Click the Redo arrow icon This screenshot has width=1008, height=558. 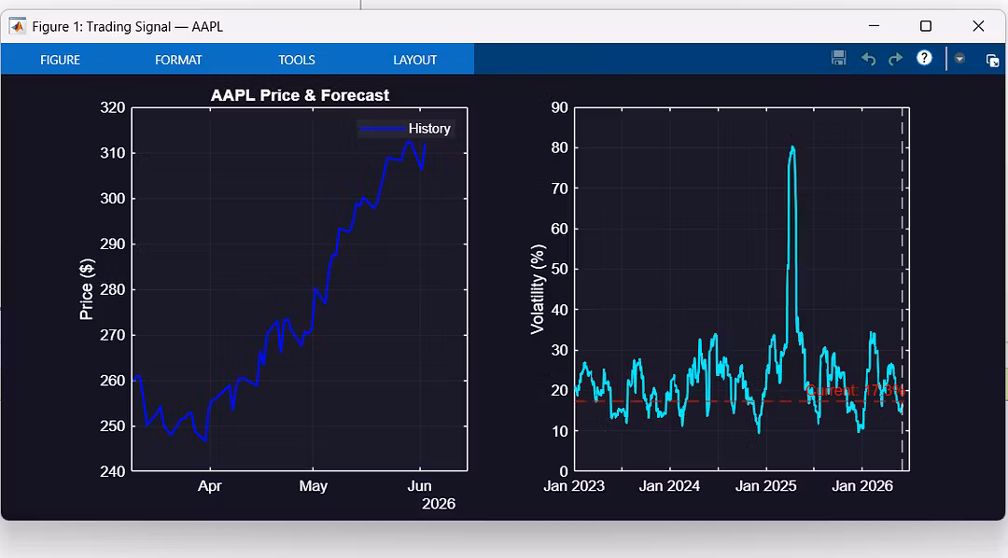click(895, 59)
